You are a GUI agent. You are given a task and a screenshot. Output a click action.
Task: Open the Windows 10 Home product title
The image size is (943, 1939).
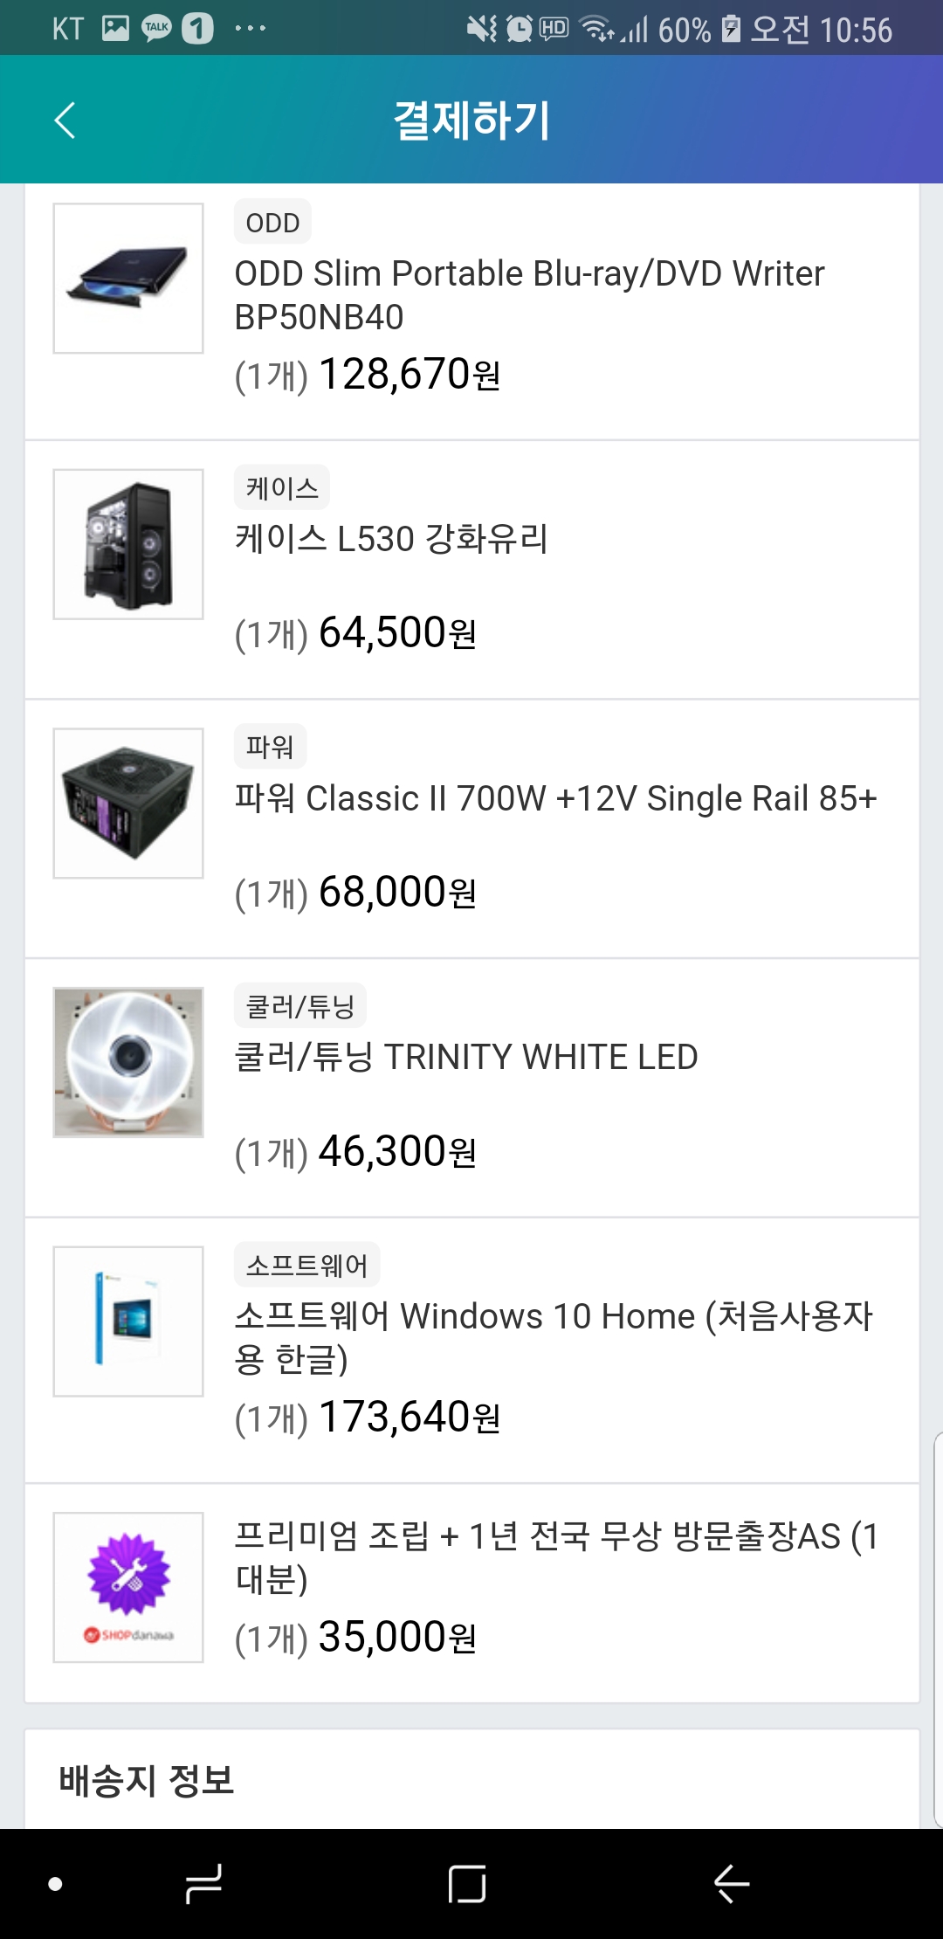tap(553, 1337)
